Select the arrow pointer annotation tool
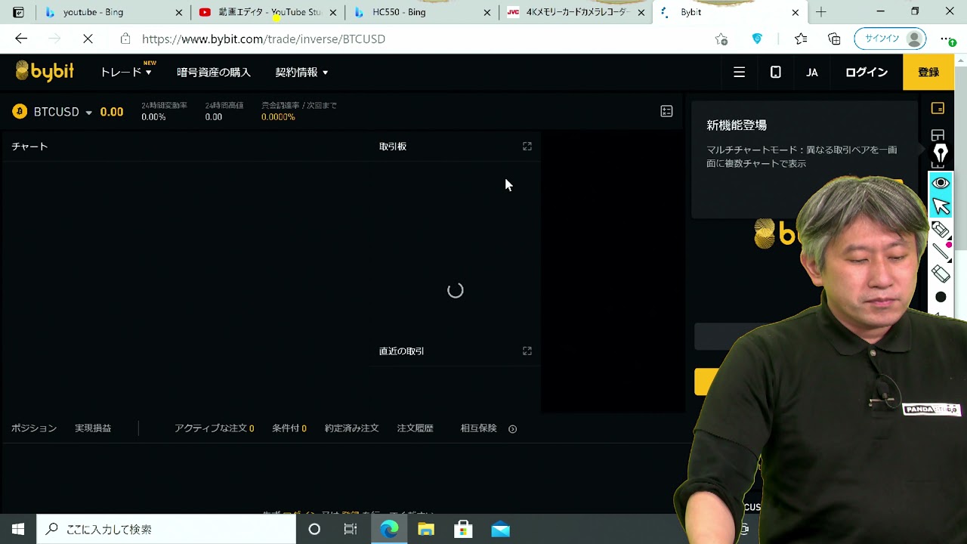 [x=941, y=206]
